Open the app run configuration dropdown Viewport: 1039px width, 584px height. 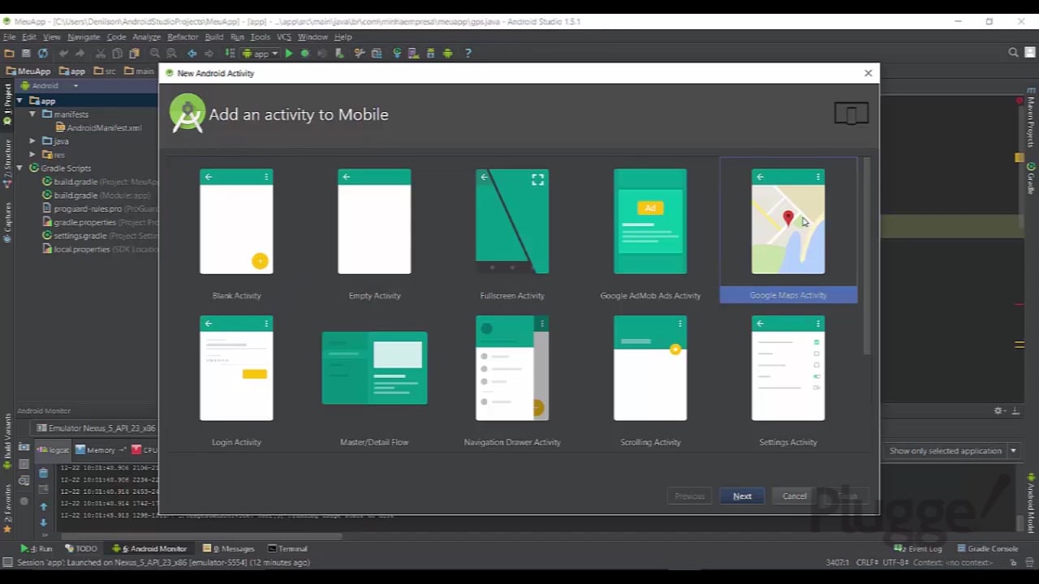(x=261, y=54)
